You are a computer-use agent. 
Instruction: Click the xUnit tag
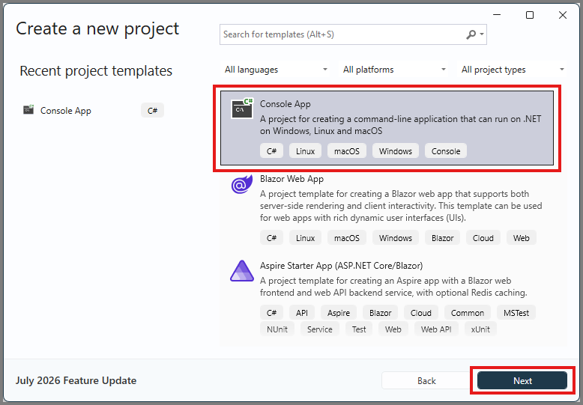(480, 329)
